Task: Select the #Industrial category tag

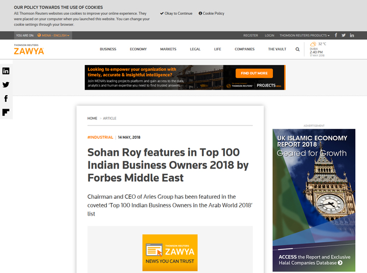Action: coord(100,137)
